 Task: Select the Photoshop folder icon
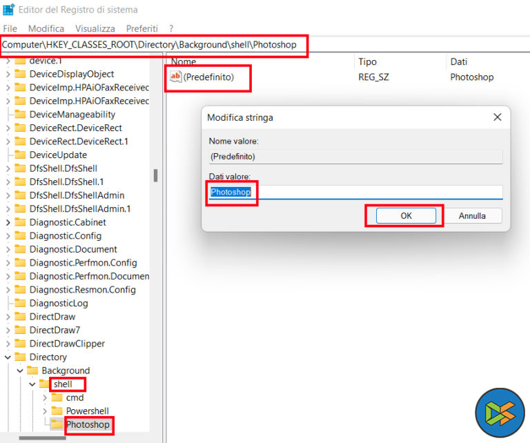[x=57, y=424]
